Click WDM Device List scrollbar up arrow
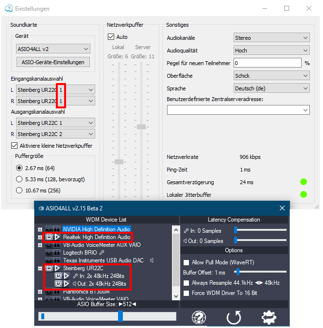This screenshot has width=323, height=328. pos(176,230)
